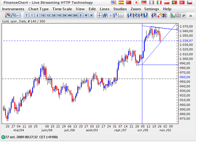Select the Japanese flag language button

coord(136,3)
